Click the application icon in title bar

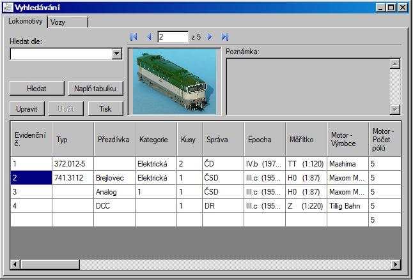[x=8, y=8]
